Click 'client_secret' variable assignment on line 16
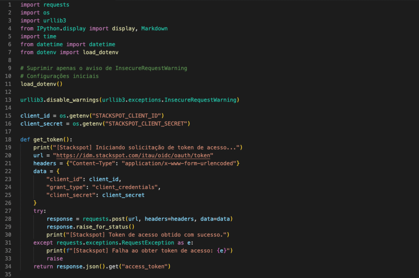 pos(41,124)
